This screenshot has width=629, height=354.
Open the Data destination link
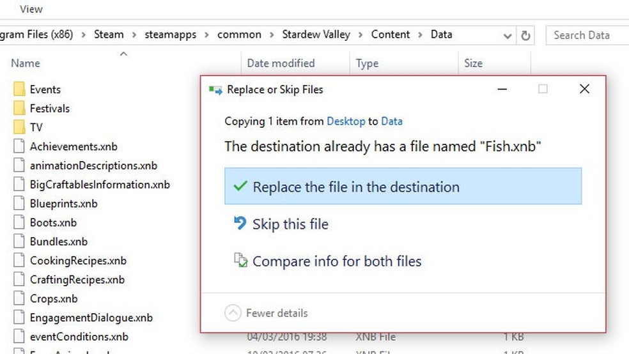[x=392, y=121]
